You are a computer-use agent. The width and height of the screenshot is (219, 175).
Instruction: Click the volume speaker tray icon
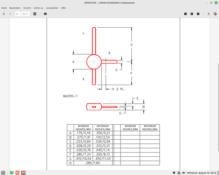pos(184,173)
